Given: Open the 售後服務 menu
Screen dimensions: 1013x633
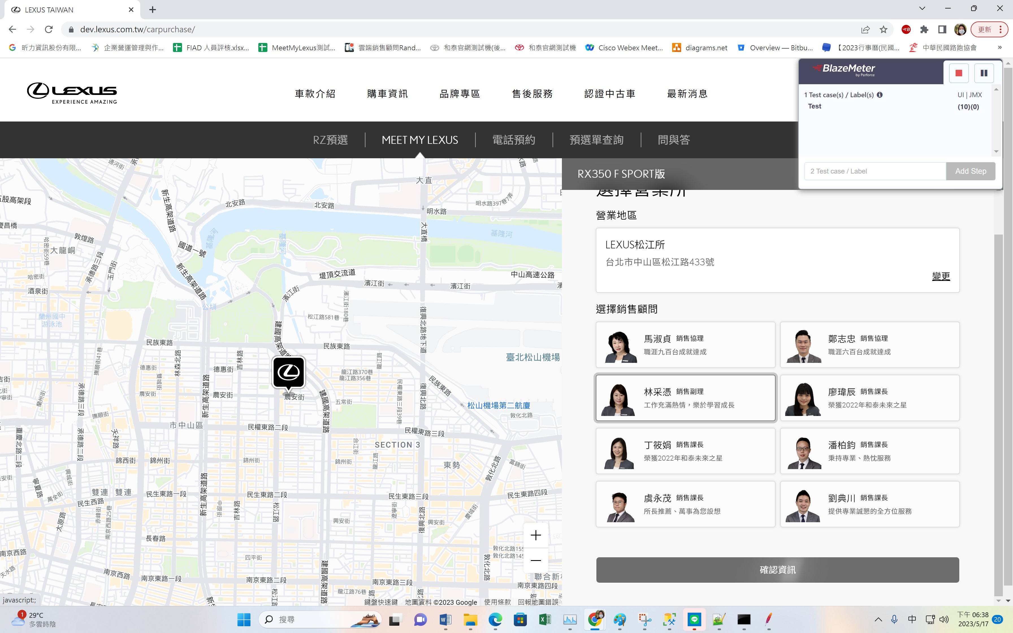Looking at the screenshot, I should tap(532, 94).
